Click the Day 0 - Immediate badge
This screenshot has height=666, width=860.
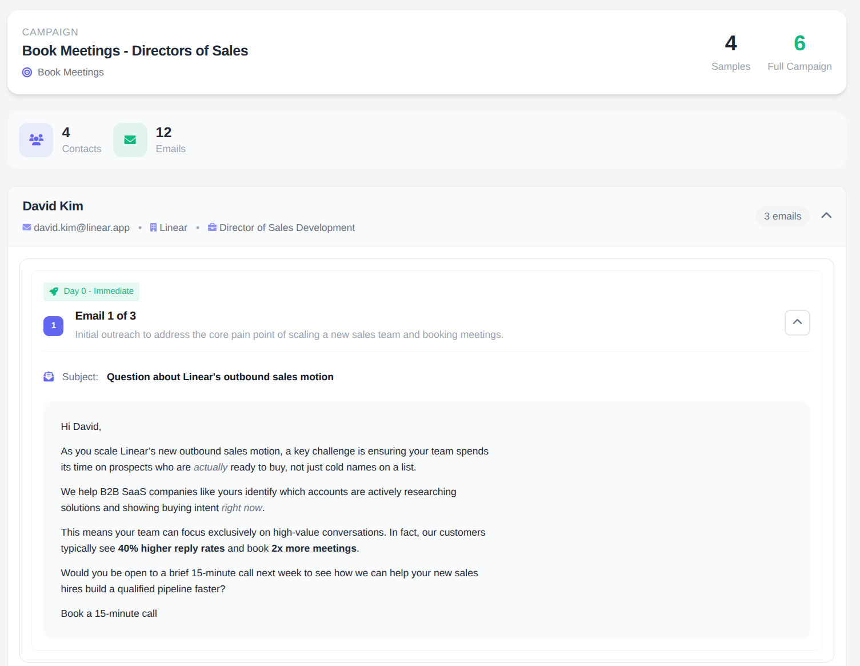[91, 291]
